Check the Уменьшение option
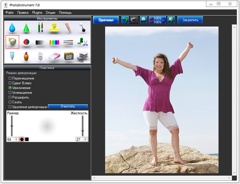240x184 pixels. pyautogui.click(x=10, y=93)
